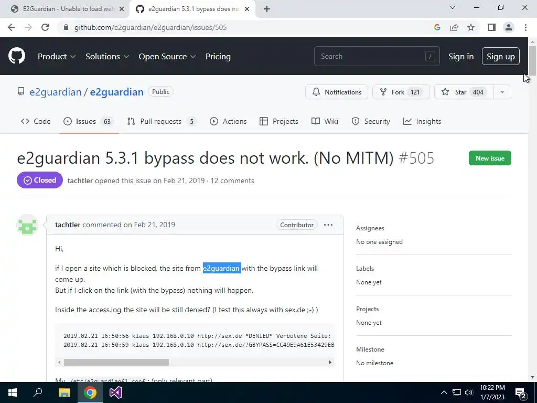Reload the page with refresh icon

pos(45,27)
